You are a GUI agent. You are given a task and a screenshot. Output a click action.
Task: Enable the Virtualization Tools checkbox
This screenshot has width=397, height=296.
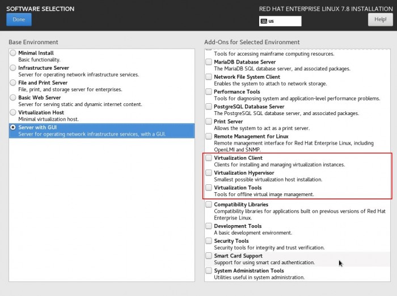point(209,188)
